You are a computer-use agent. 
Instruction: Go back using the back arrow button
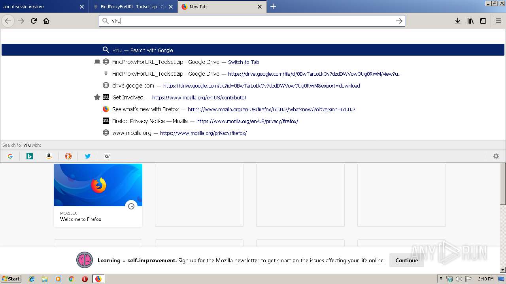8,21
